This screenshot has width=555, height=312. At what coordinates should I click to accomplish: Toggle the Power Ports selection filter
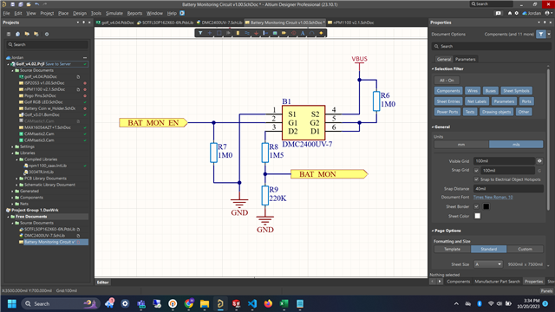[447, 112]
